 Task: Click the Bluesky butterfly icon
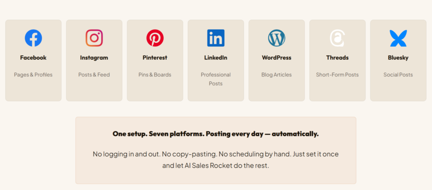398,38
